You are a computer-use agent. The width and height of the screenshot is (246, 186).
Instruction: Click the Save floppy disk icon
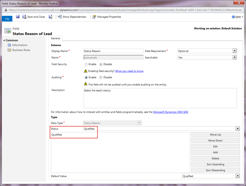(x=18, y=17)
